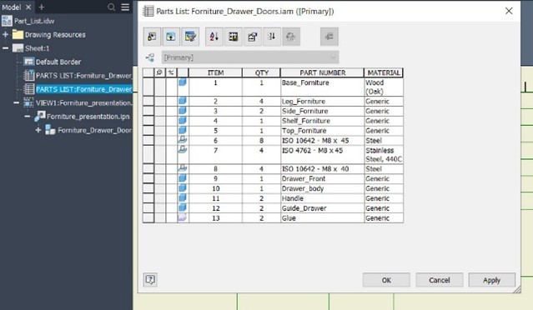The height and width of the screenshot is (310, 533).
Task: Open the [Primary] model state dropdown
Action: pyautogui.click(x=250, y=57)
